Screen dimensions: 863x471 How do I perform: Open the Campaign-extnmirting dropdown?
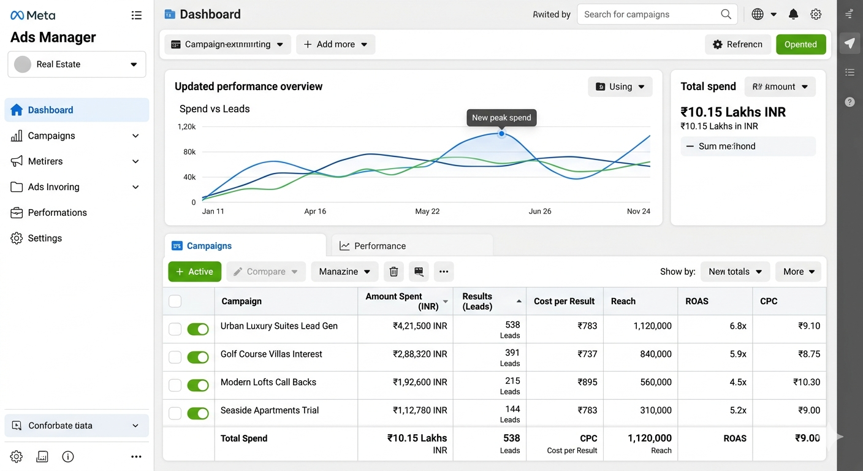pyautogui.click(x=227, y=44)
